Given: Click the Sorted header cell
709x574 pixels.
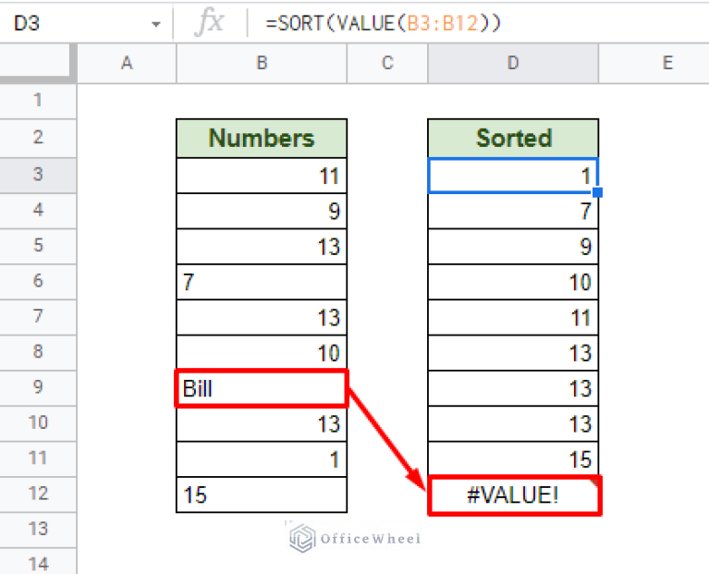Looking at the screenshot, I should [513, 139].
